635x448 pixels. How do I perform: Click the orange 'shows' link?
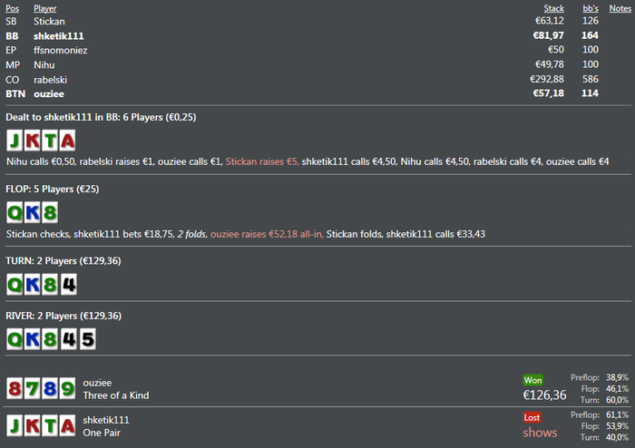(x=540, y=433)
